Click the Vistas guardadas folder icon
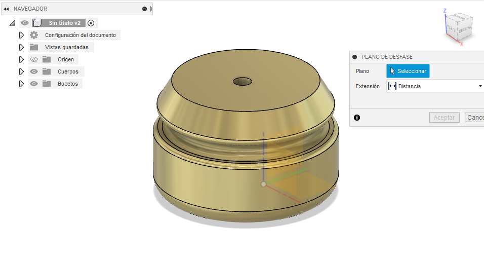484x257 pixels. click(x=34, y=47)
